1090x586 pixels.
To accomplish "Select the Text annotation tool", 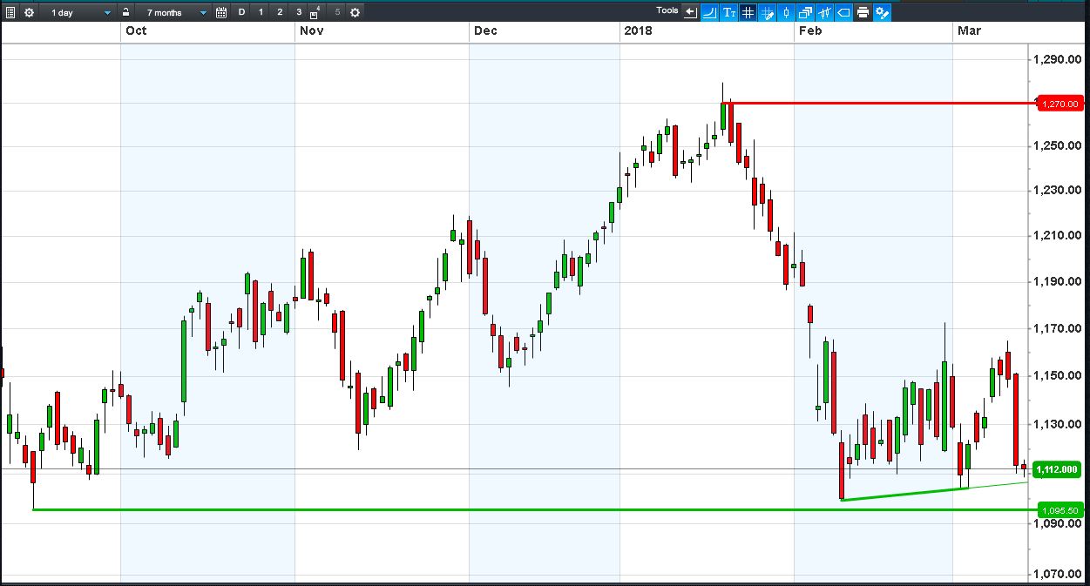I will point(728,12).
